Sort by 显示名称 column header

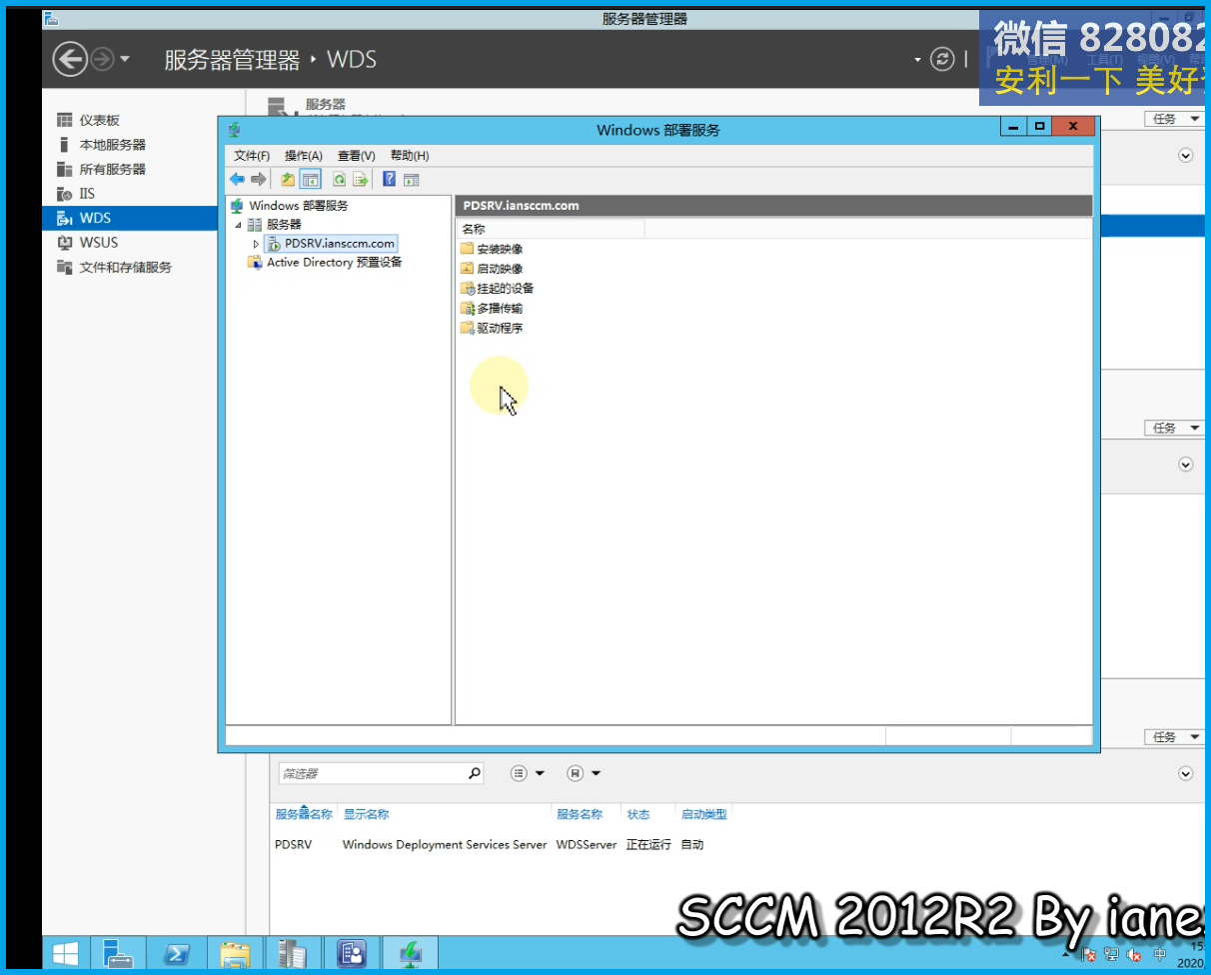pos(366,814)
